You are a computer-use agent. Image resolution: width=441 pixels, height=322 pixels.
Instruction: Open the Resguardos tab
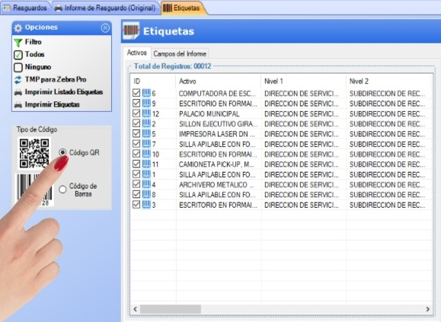(x=26, y=8)
